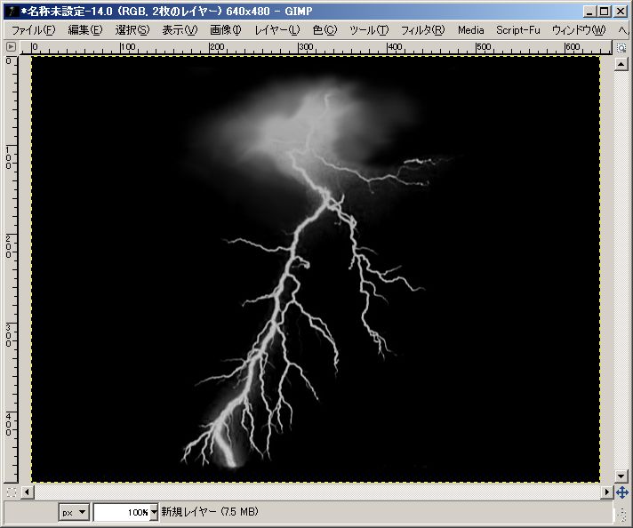Click the 100% zoom input field
Viewport: 633px width, 528px height.
click(x=122, y=512)
